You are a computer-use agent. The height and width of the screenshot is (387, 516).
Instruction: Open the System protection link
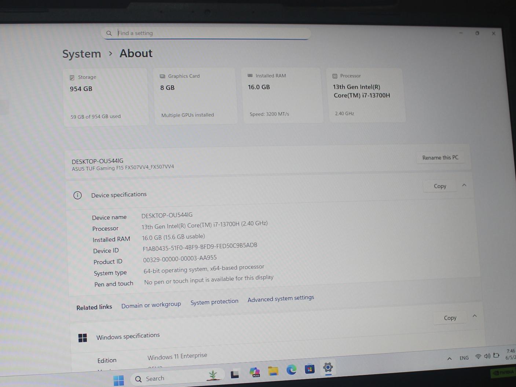[214, 302]
